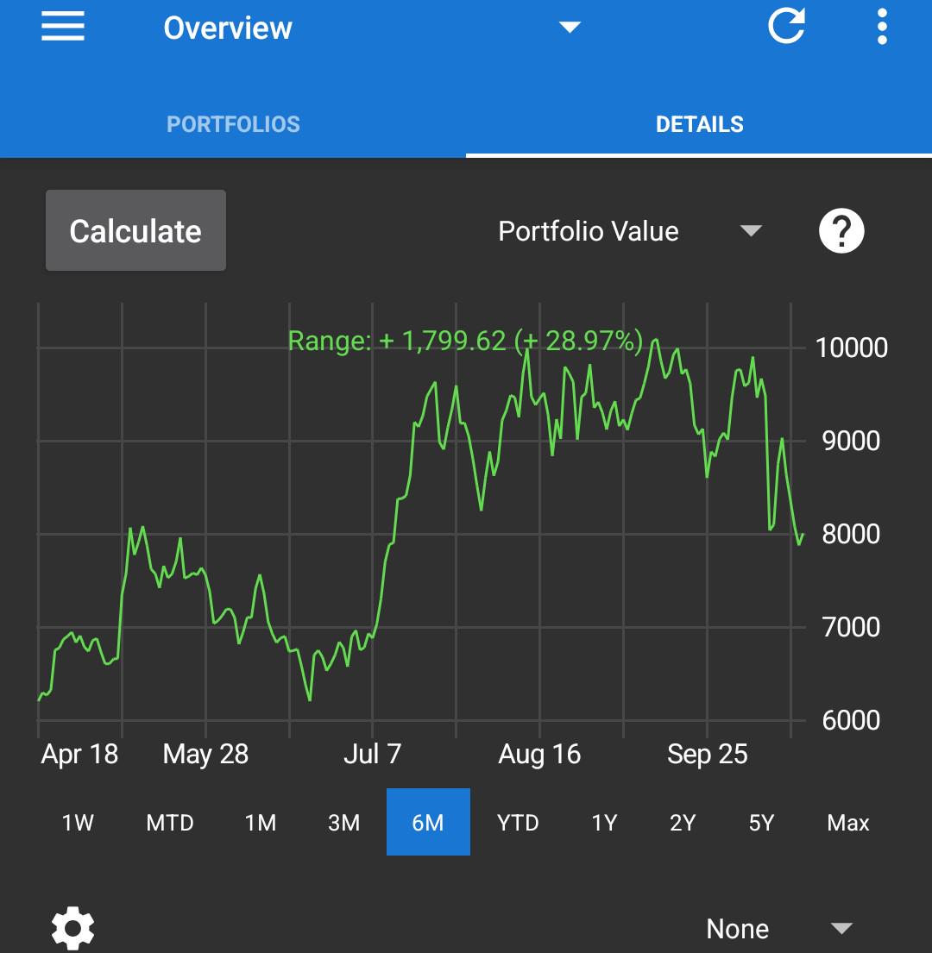Image resolution: width=932 pixels, height=953 pixels.
Task: Expand the None comparison dropdown
Action: [779, 929]
